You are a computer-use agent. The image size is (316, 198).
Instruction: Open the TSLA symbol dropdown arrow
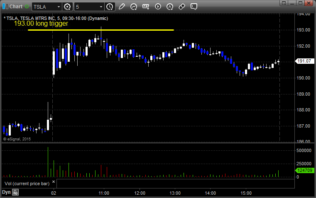(59, 7)
